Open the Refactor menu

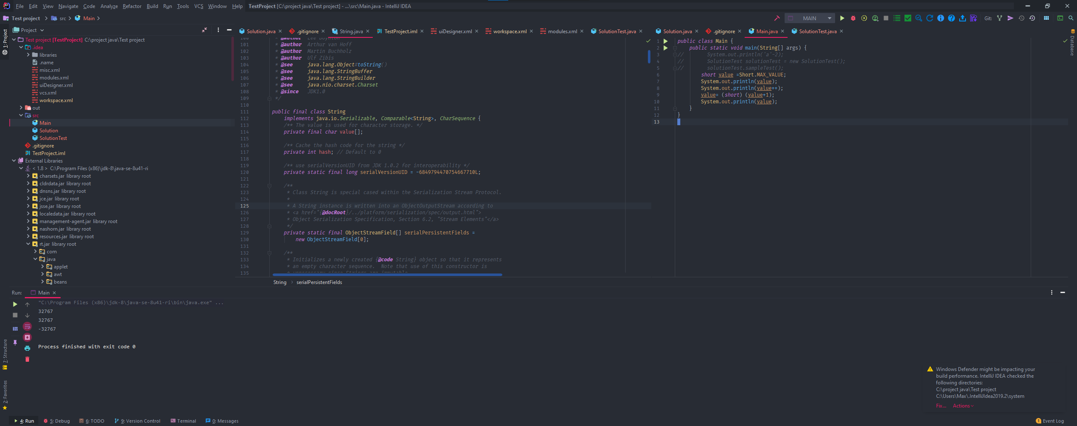(x=132, y=6)
